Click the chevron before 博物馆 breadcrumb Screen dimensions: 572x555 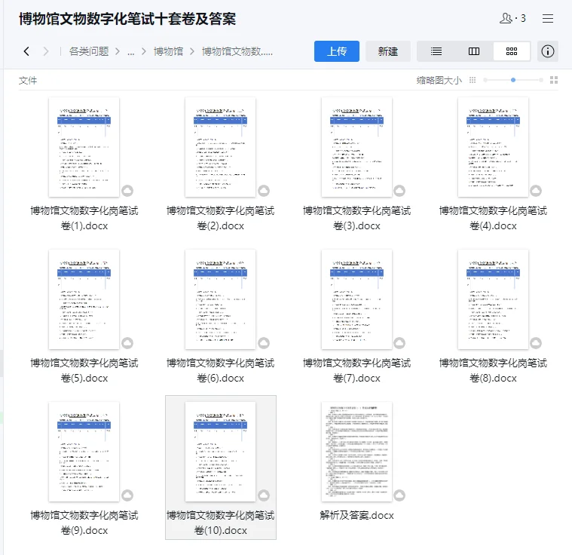point(144,51)
